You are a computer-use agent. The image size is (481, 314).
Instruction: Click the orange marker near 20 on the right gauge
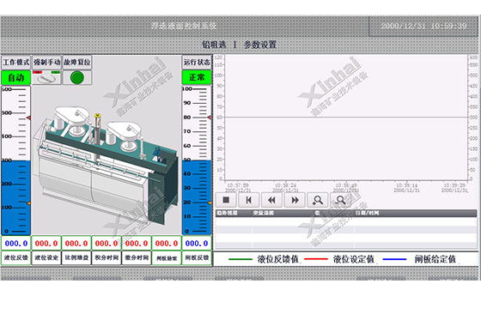[210, 202]
